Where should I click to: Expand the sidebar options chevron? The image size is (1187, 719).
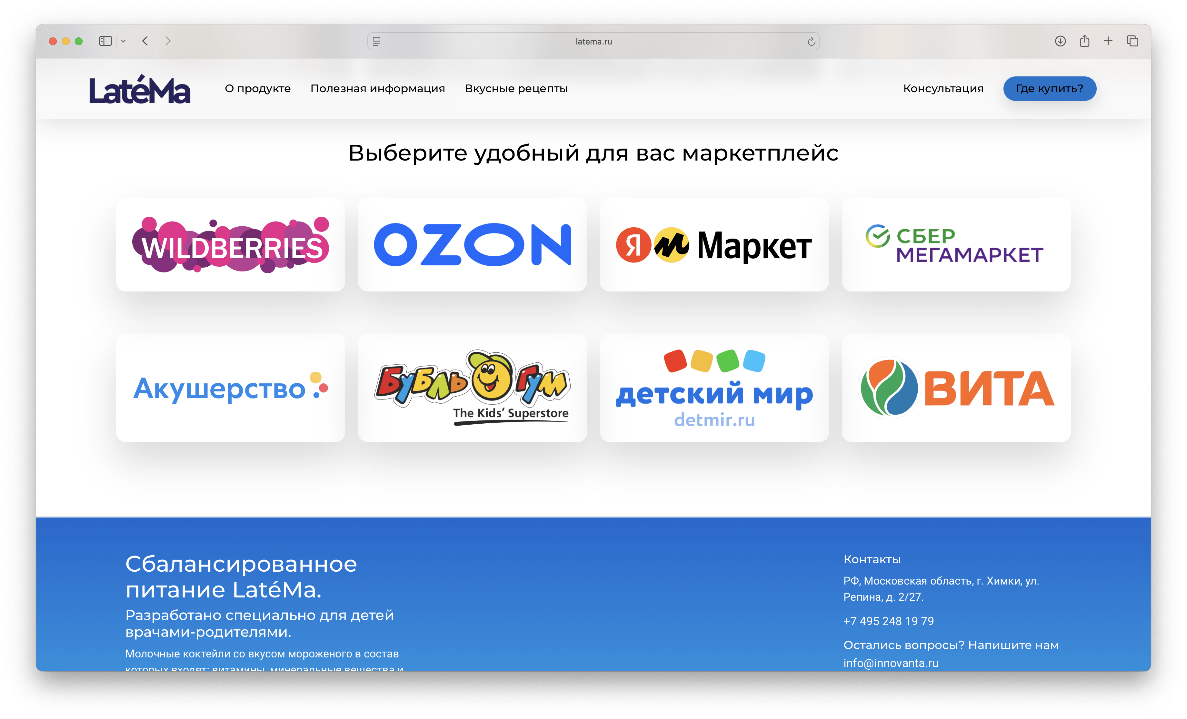[123, 41]
